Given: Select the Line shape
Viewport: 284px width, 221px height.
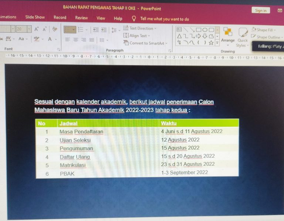Looking at the screenshot, I should click(186, 29).
